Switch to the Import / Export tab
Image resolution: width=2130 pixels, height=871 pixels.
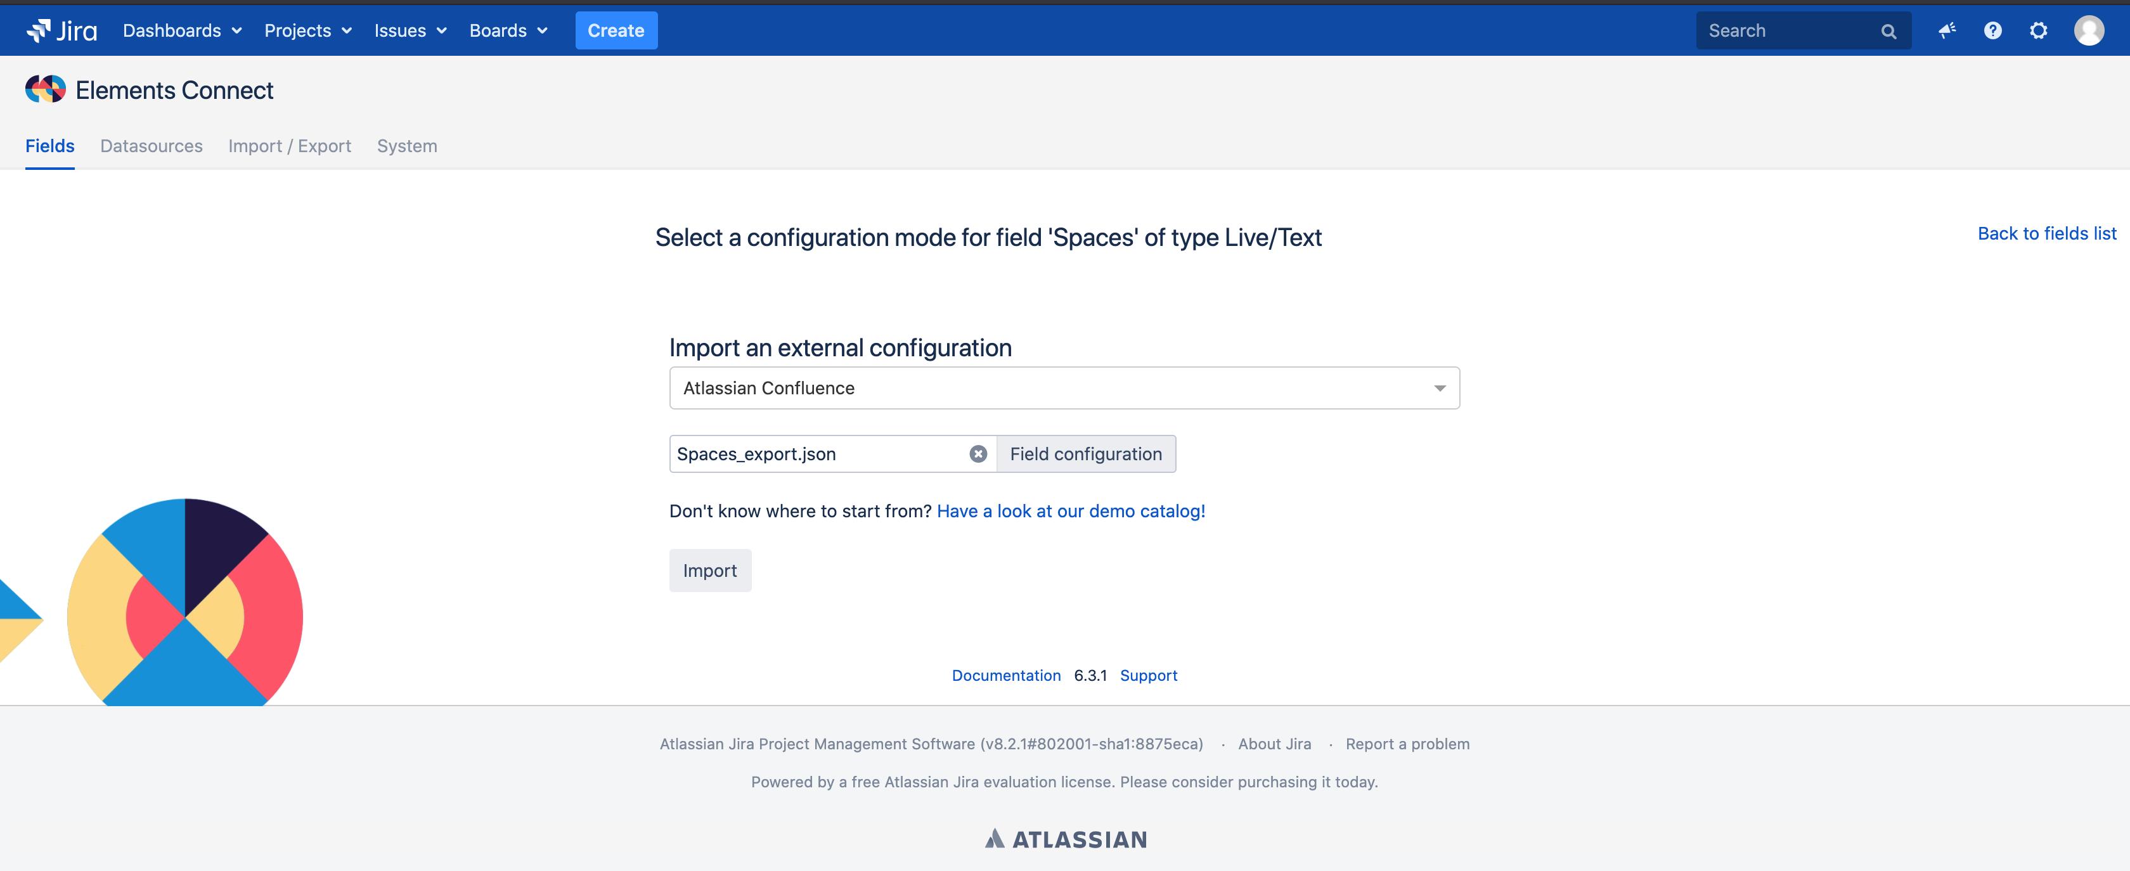point(290,146)
